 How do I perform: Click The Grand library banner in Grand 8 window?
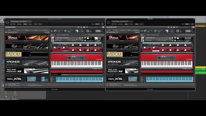27,46
